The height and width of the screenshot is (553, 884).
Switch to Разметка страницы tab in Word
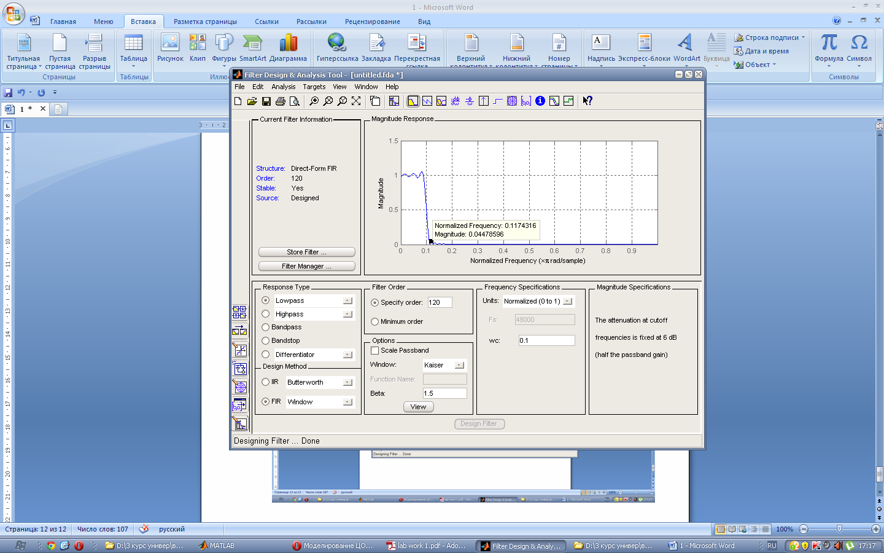click(205, 22)
